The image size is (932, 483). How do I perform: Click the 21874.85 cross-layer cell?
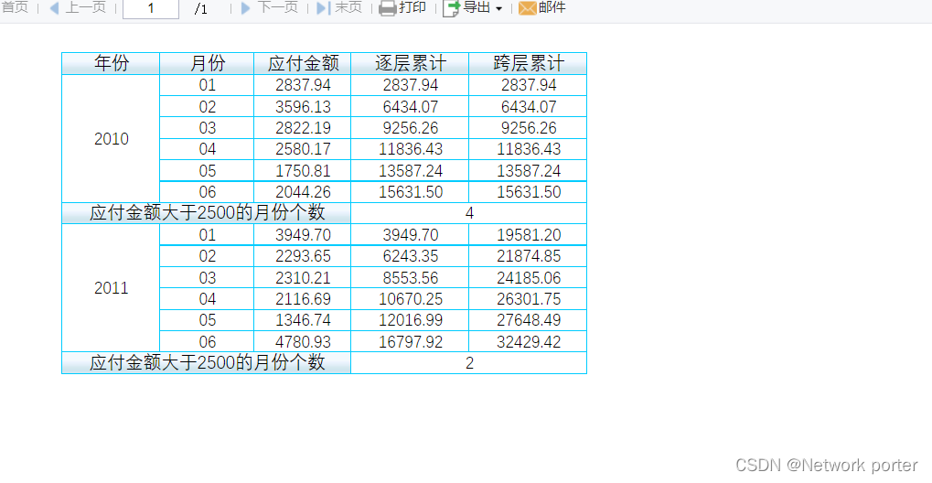[x=528, y=256]
